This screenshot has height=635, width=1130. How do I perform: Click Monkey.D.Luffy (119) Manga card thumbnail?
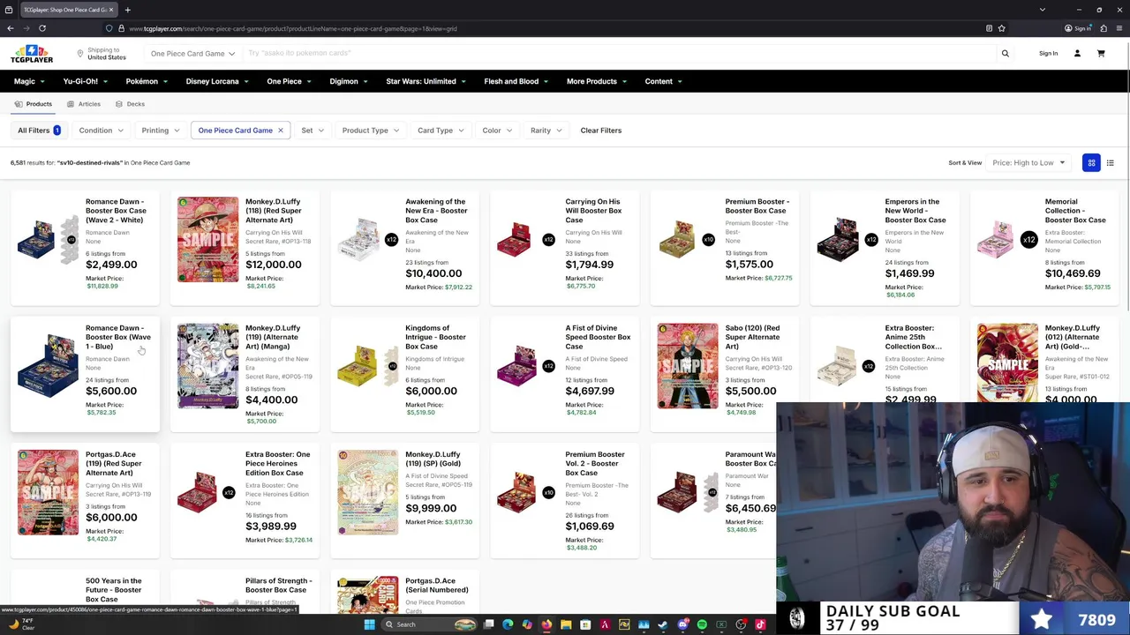pyautogui.click(x=207, y=366)
